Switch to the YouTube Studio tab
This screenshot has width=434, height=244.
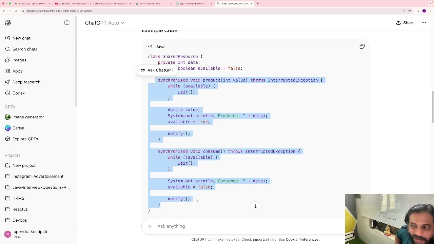(73, 3)
